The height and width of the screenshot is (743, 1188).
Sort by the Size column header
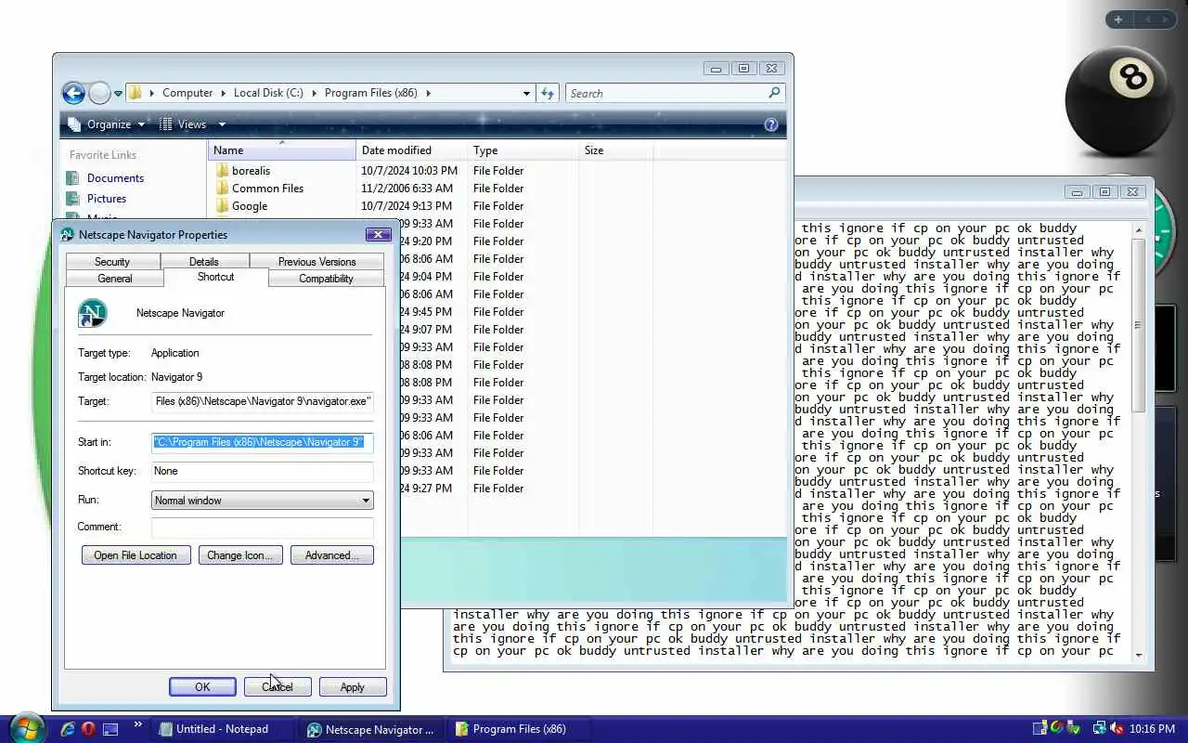615,150
